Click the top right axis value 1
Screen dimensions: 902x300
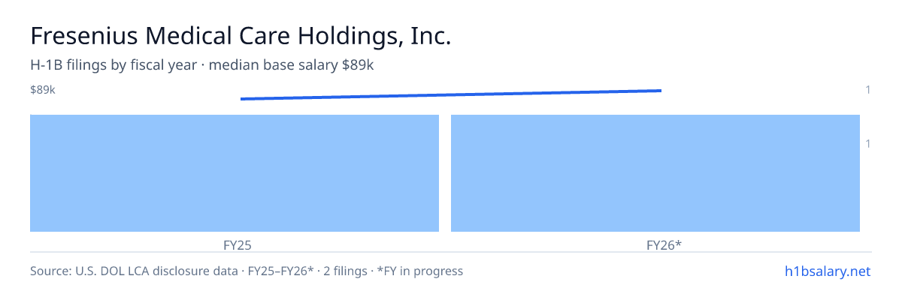coord(867,90)
